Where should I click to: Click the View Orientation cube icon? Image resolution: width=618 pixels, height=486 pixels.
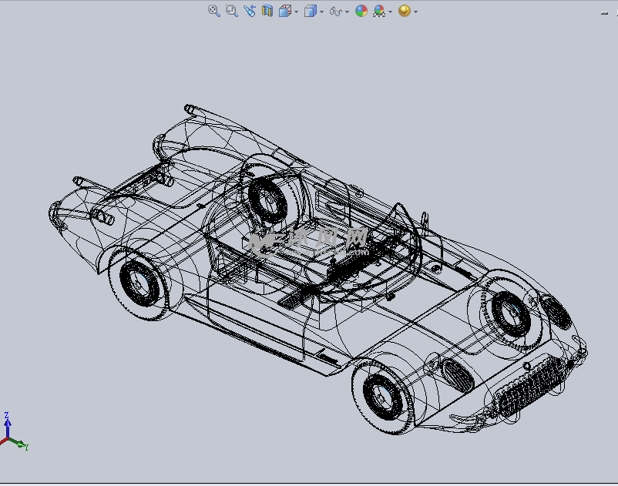pyautogui.click(x=285, y=11)
